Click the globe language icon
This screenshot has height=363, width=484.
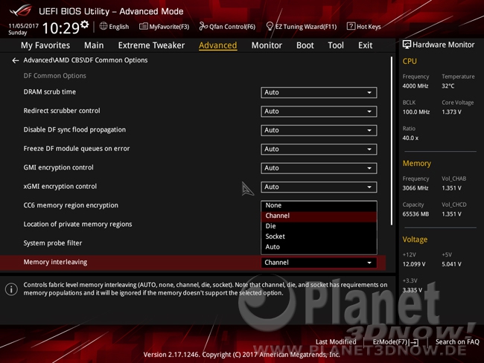(x=104, y=26)
